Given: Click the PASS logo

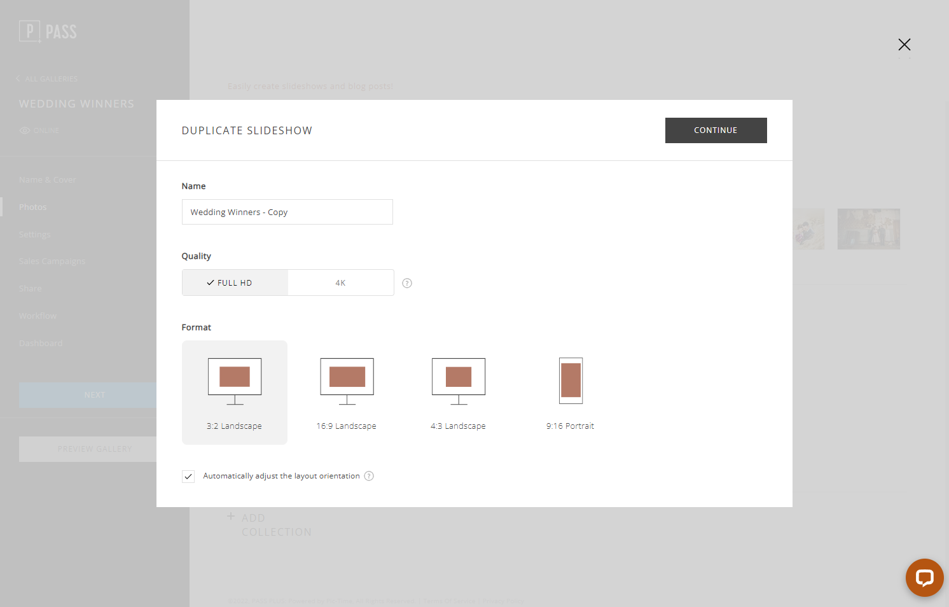Looking at the screenshot, I should click(48, 31).
